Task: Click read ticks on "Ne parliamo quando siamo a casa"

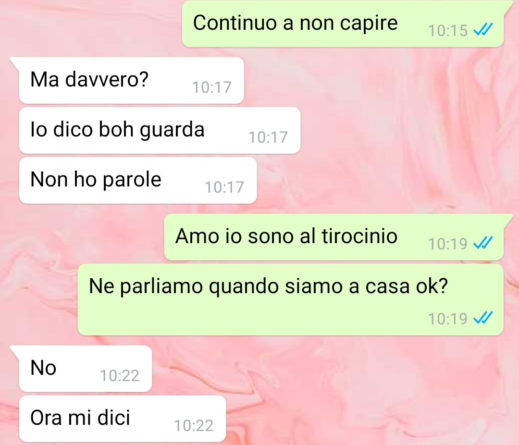Action: pyautogui.click(x=483, y=318)
